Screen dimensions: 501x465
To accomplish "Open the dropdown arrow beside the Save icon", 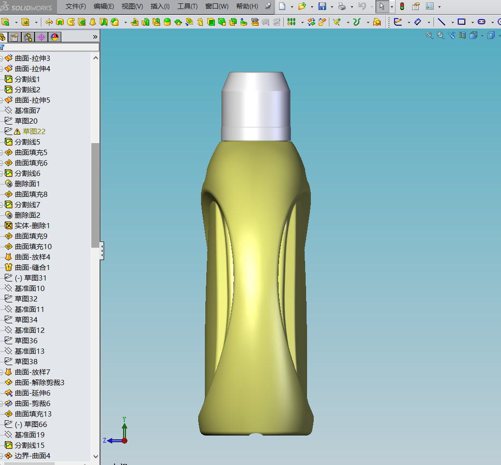I will pos(332,7).
